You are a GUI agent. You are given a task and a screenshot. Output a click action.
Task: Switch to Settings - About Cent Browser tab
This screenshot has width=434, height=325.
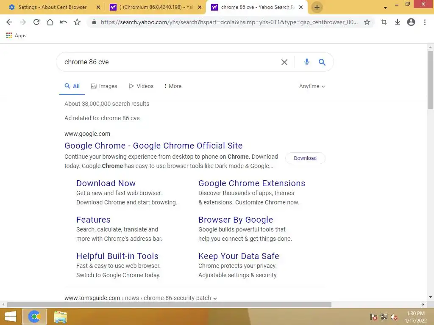pos(53,7)
